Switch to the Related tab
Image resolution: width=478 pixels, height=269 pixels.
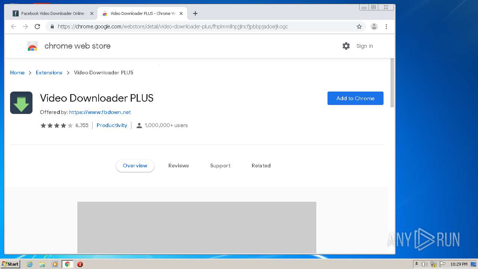click(261, 166)
